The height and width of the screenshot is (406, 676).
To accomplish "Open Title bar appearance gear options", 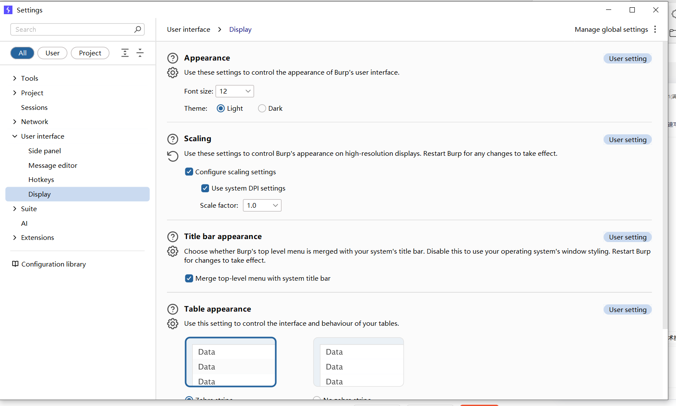I will tap(173, 251).
